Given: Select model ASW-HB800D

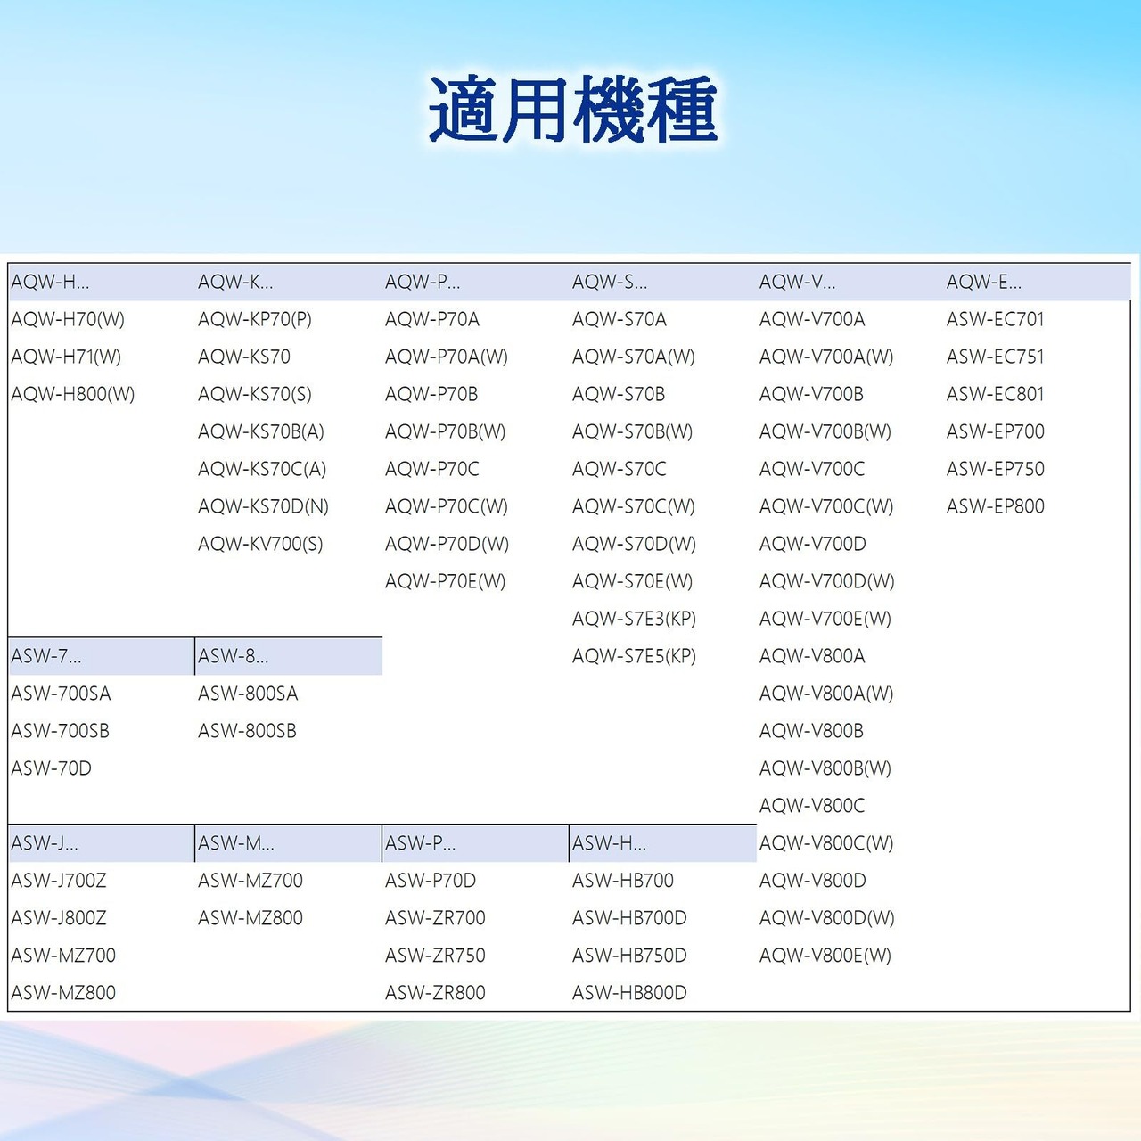Looking at the screenshot, I should coord(630,993).
